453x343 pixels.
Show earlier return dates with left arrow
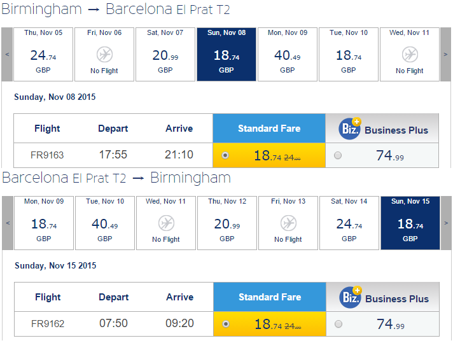click(x=8, y=223)
